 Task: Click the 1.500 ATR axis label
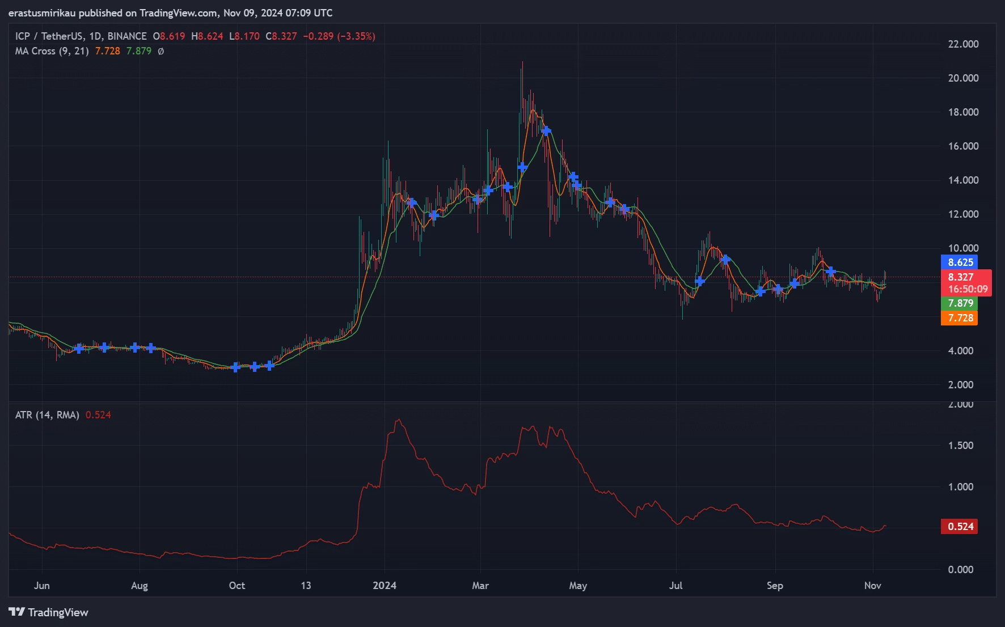coord(961,446)
